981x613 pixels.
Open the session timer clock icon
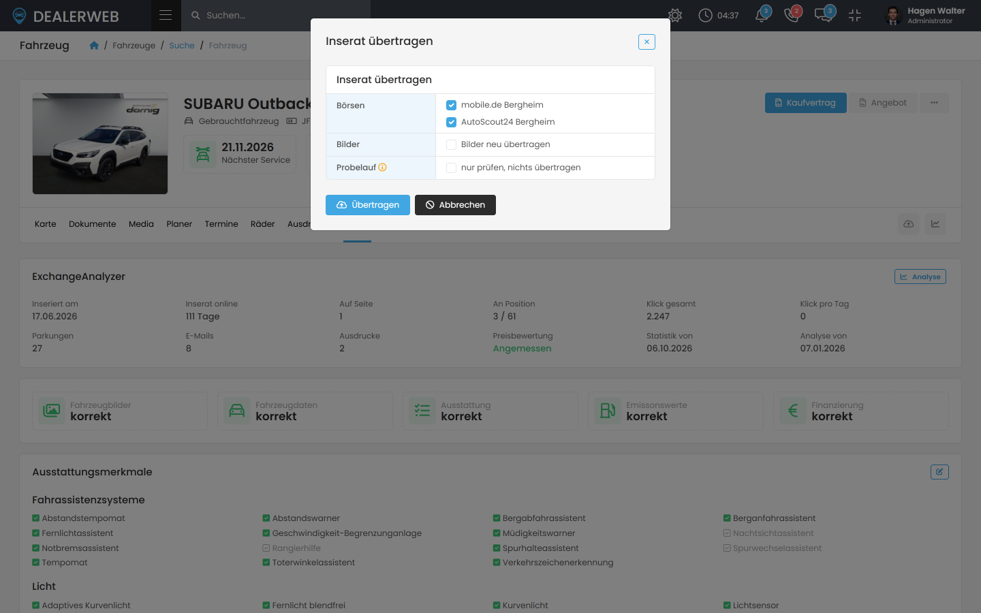pos(706,15)
